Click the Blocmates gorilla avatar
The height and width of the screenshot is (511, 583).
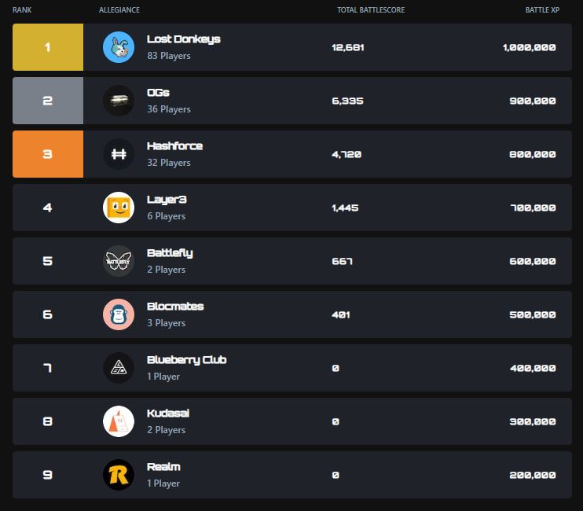coord(119,314)
